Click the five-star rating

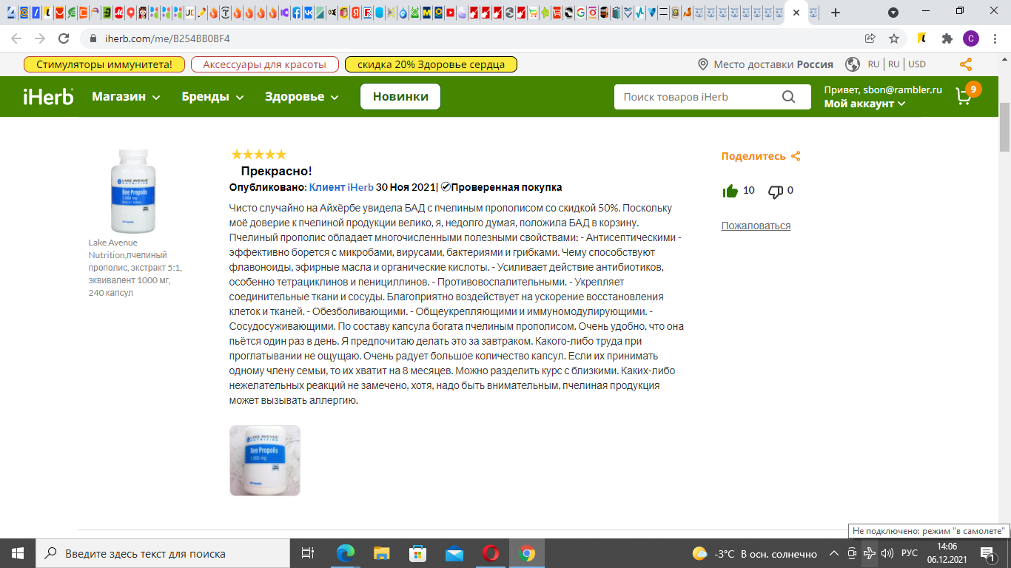point(258,155)
